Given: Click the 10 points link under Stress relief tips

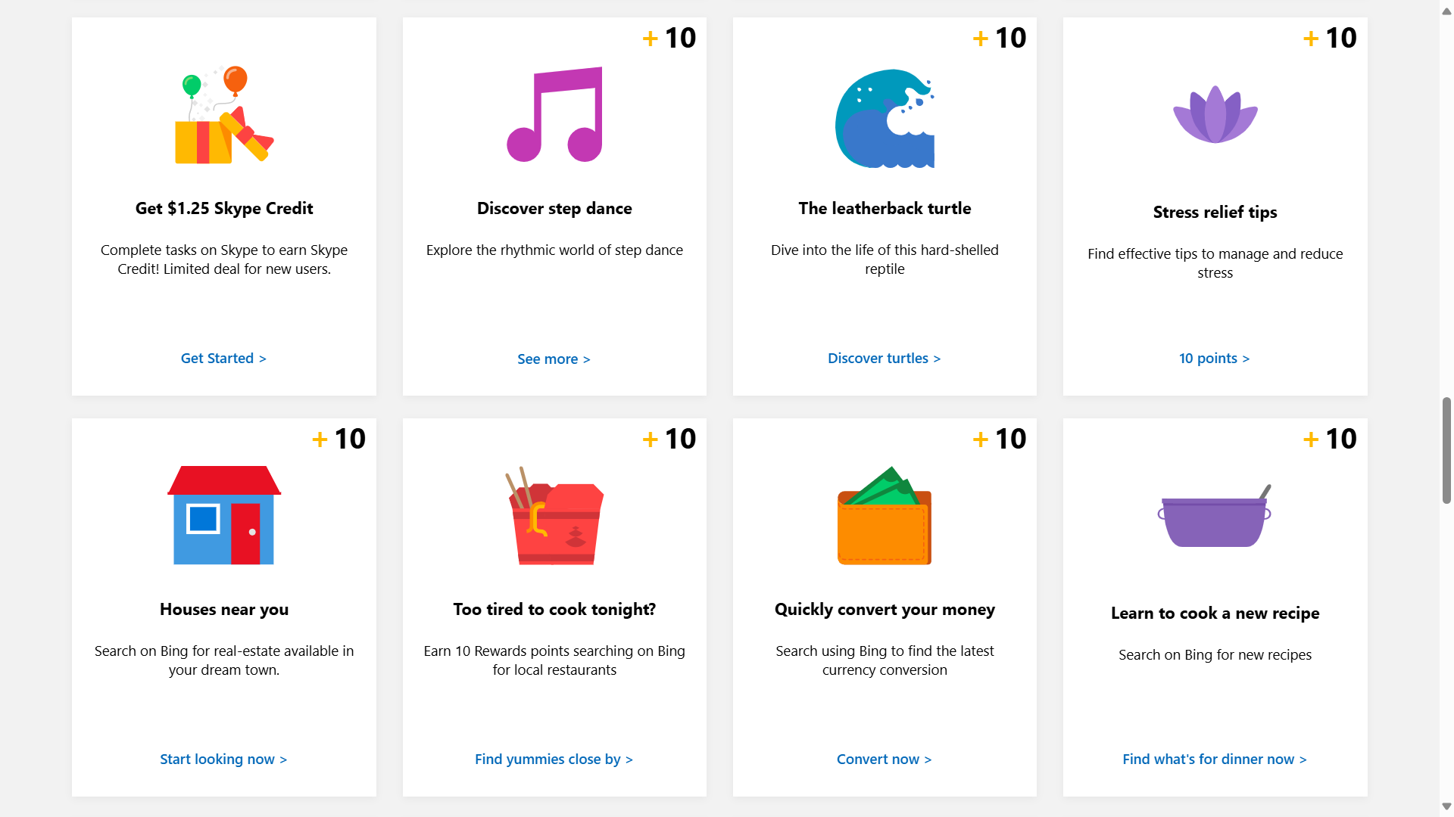Looking at the screenshot, I should point(1214,358).
